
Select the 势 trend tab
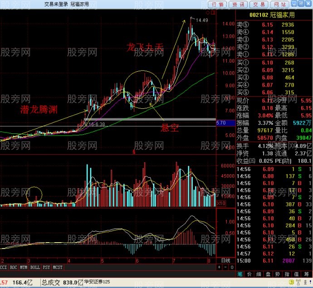(x=278, y=274)
